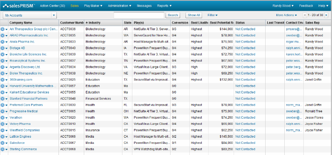This screenshot has height=155, width=332.
Task: Open the Administration menu
Action: 120,6
